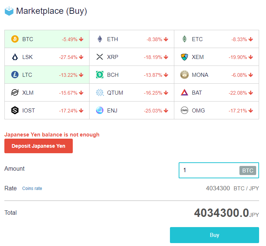The width and height of the screenshot is (266, 246).
Task: Click the Marketplace (Buy) heading
Action: (51, 11)
